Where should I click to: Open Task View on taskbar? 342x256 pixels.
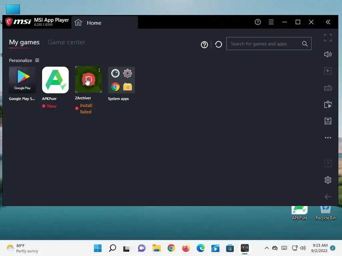127,248
